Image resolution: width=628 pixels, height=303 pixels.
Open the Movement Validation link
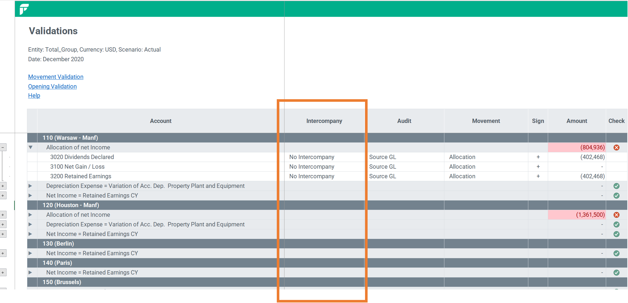(x=56, y=77)
